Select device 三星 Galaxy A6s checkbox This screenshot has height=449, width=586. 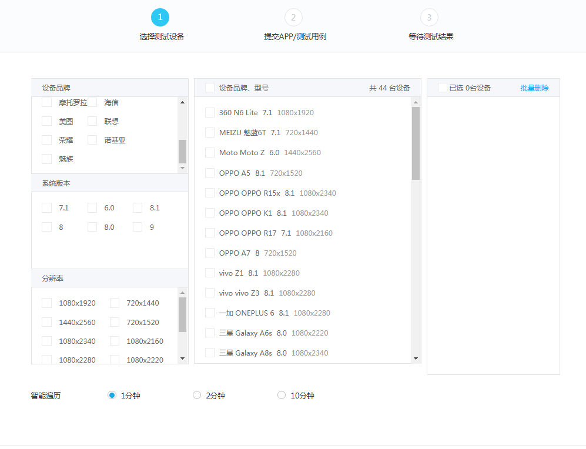tap(210, 333)
